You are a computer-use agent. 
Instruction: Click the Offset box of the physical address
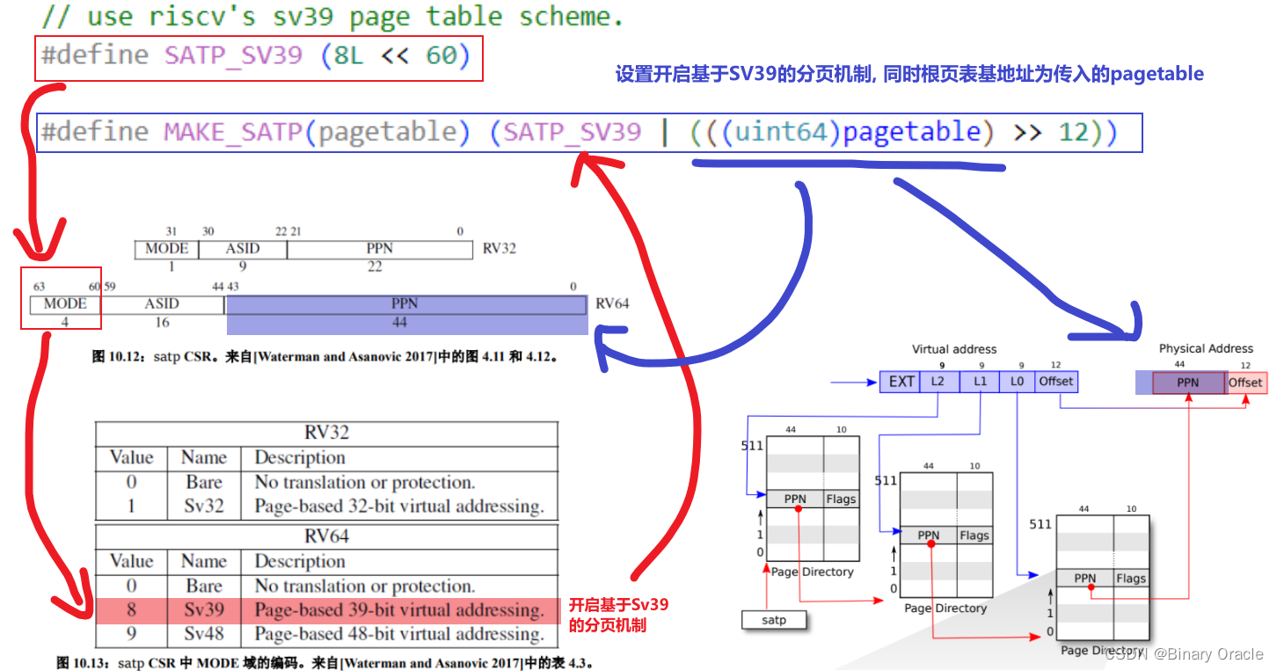pos(1245,383)
